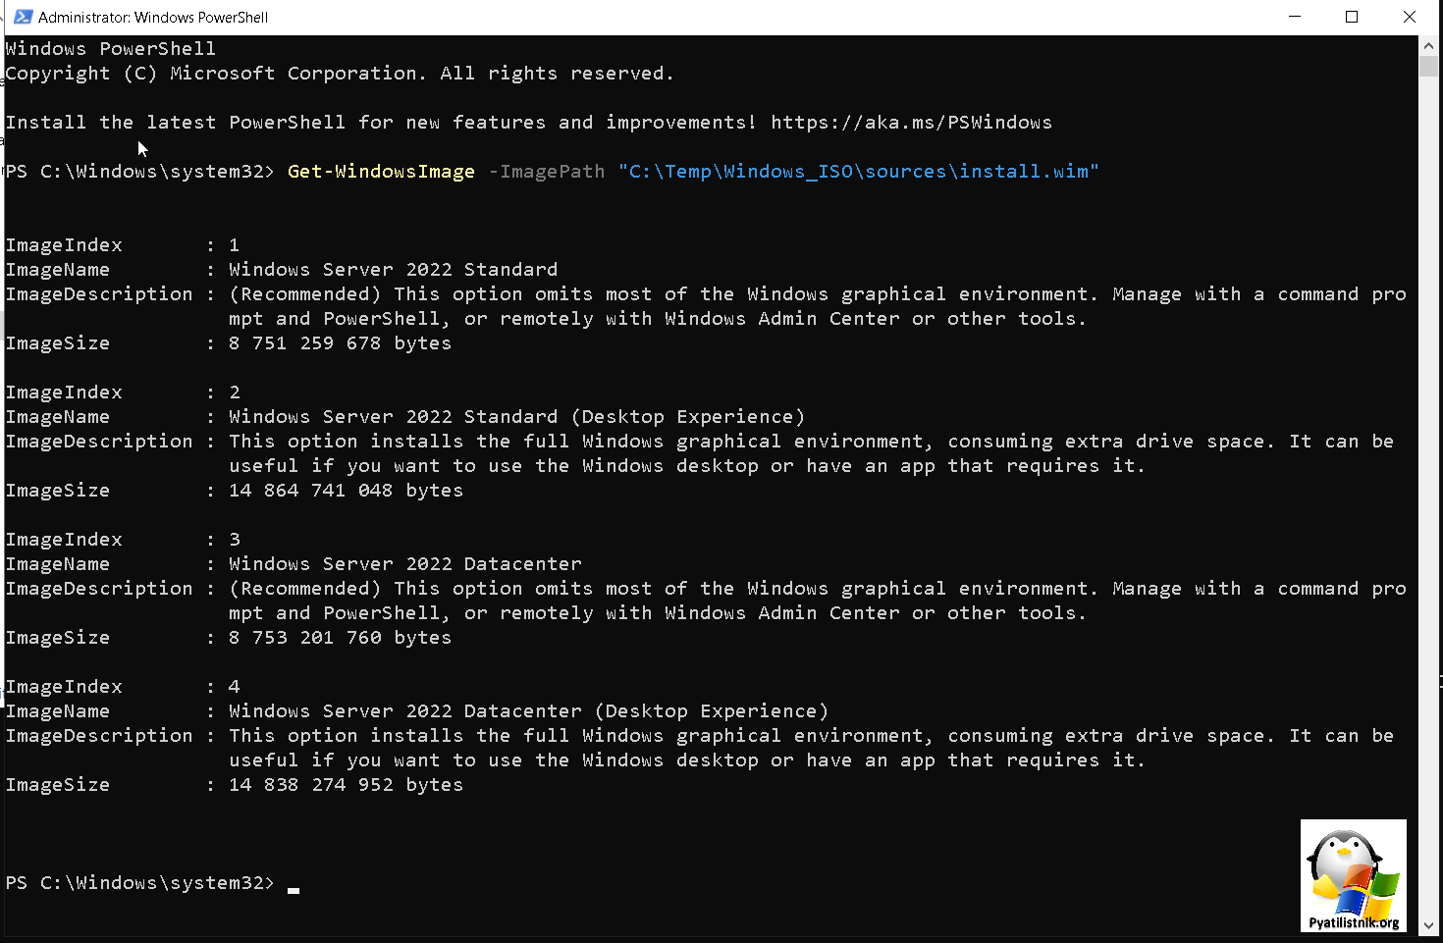Click the scrollbar up arrow
The height and width of the screenshot is (943, 1443).
pos(1428,45)
